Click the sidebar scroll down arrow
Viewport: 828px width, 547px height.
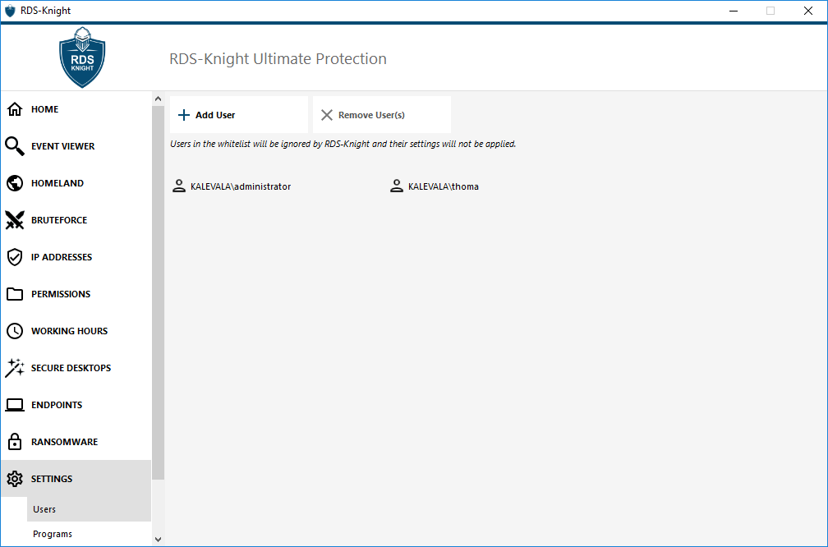pos(158,539)
